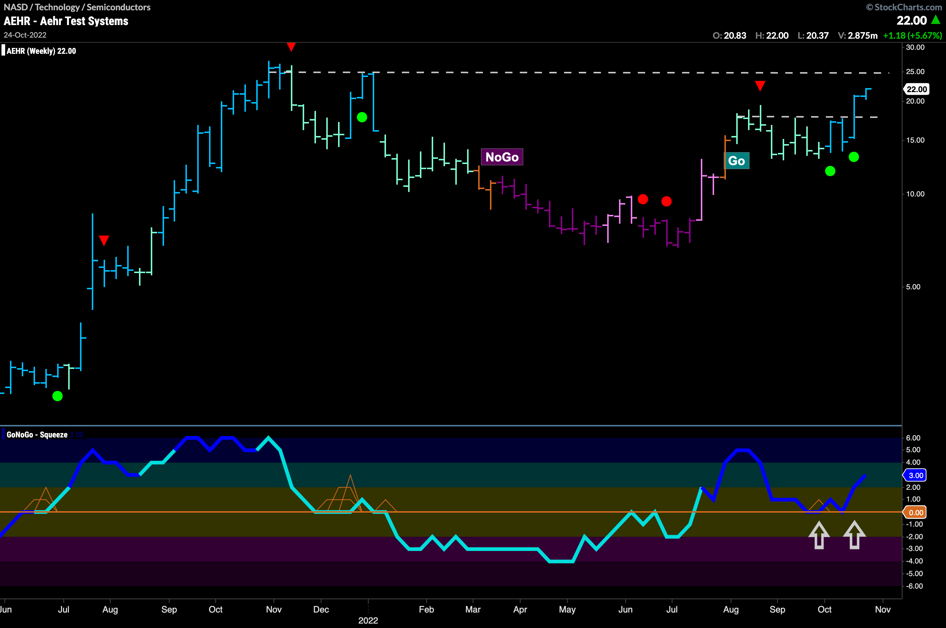
Task: Click the 25.00 price axis label
Action: click(x=915, y=72)
